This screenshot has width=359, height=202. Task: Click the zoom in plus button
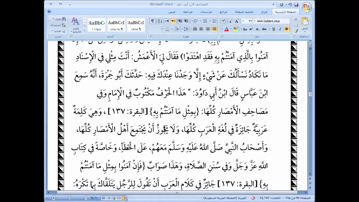54,198
